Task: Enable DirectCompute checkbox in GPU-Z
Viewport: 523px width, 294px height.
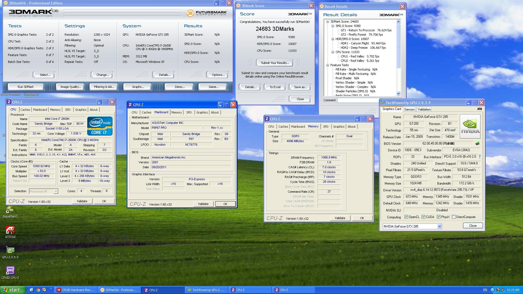Action: coord(454,217)
